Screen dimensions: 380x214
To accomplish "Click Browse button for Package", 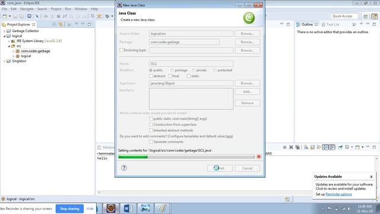I will point(247,42).
